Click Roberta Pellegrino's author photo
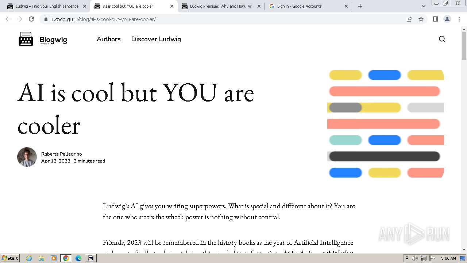Screen dimensions: 467x263 (27, 157)
